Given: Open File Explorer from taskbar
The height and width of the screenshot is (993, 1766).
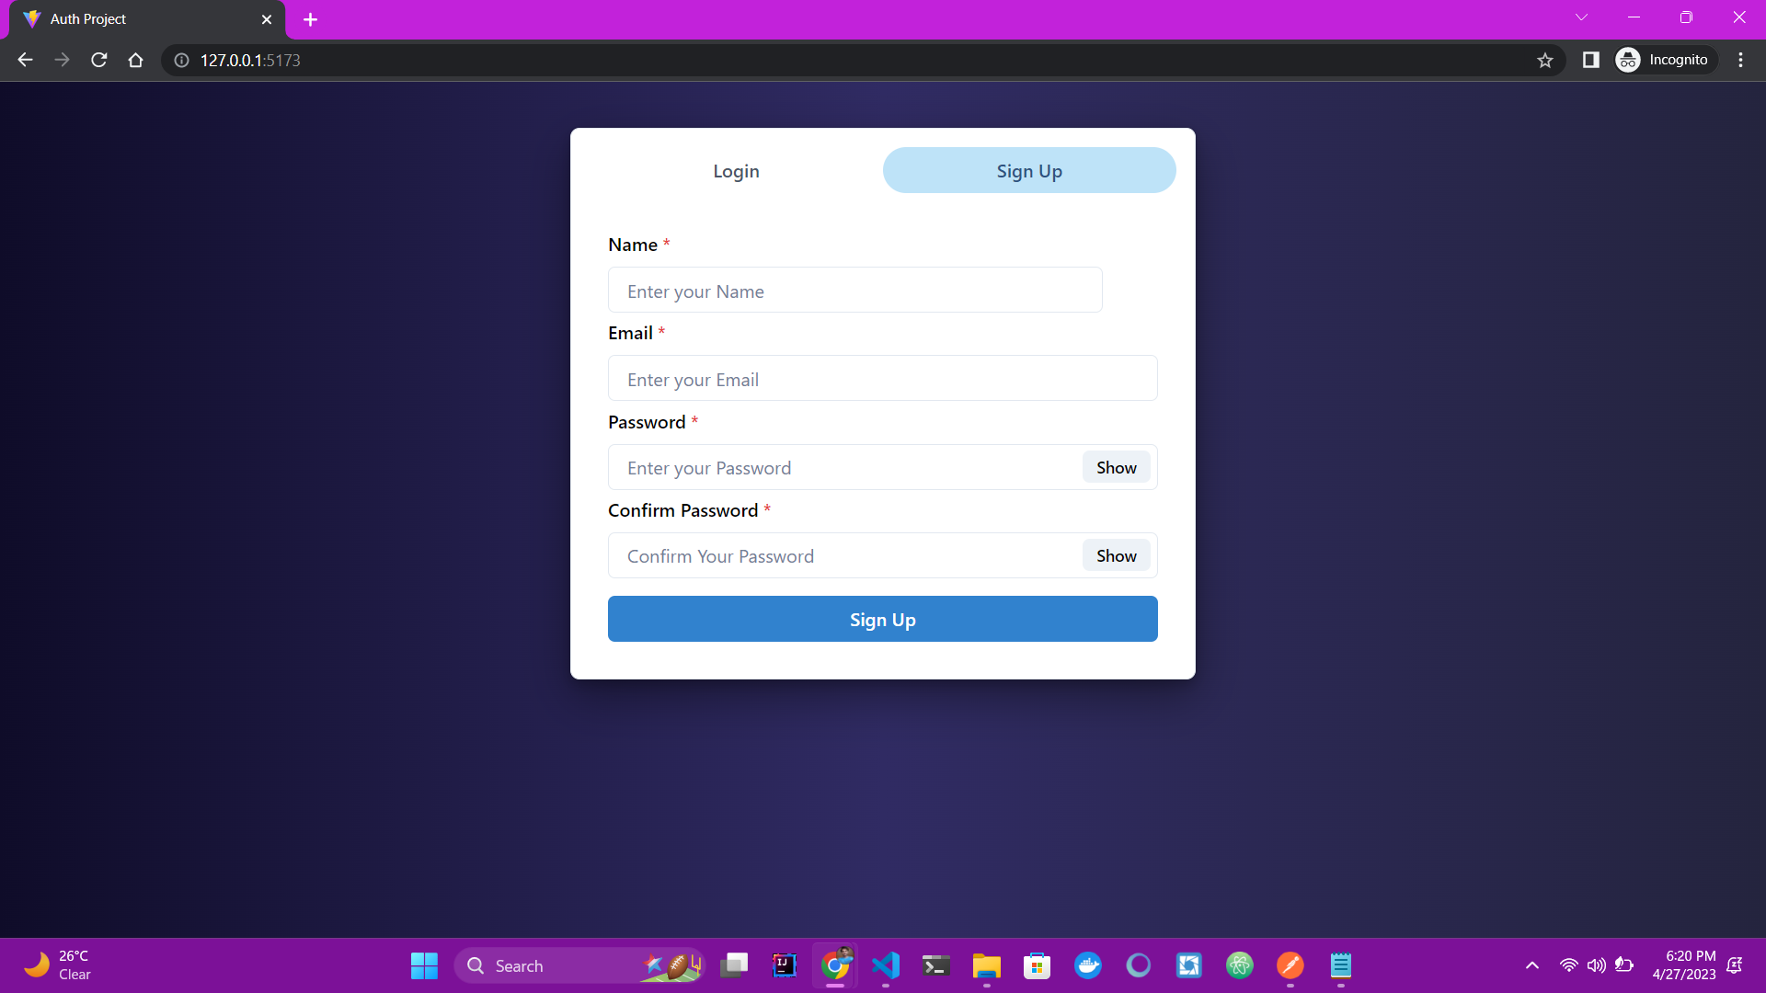Looking at the screenshot, I should [x=986, y=965].
